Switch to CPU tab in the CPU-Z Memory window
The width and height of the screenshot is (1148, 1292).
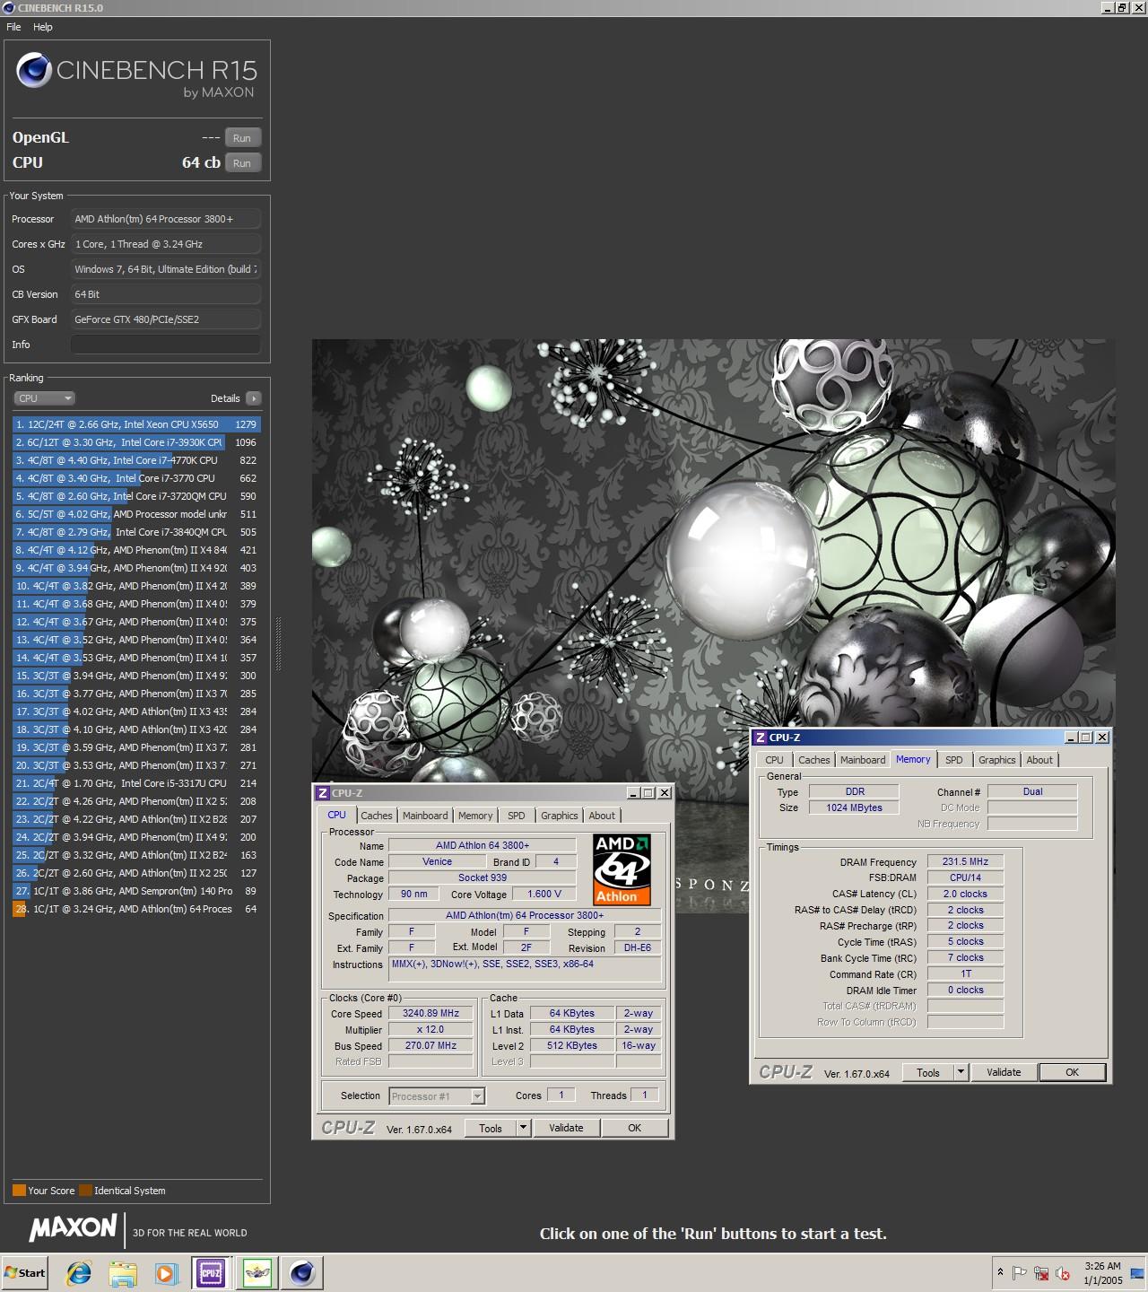coord(774,760)
